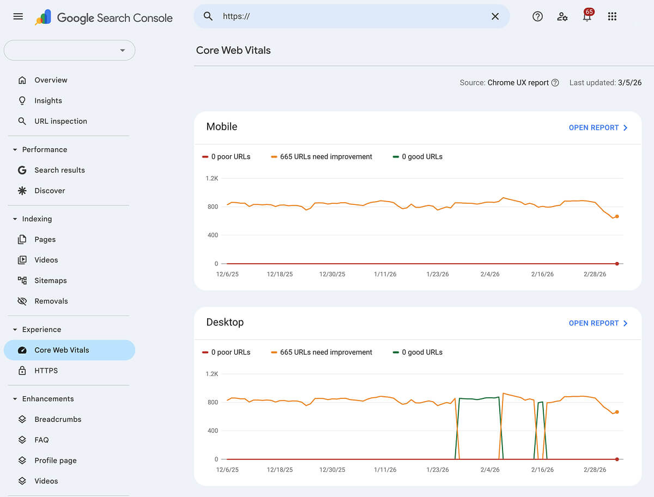Click the chevron next to Desktop Open Report
Image resolution: width=654 pixels, height=497 pixels.
click(625, 323)
